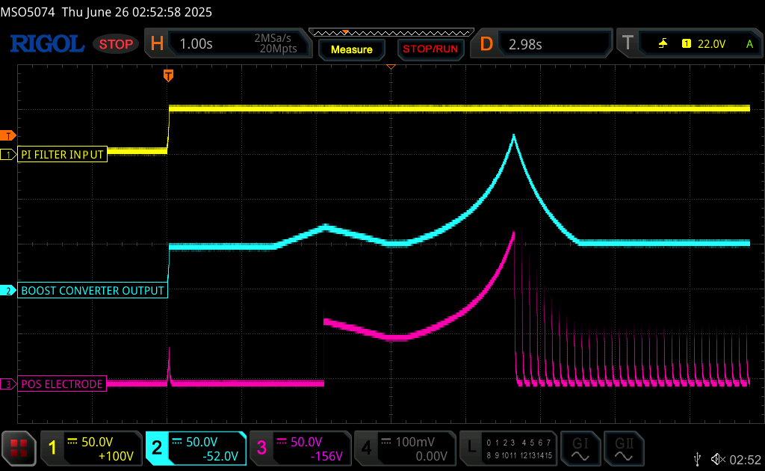
Task: Click the RIGOL logo
Action: click(x=47, y=44)
